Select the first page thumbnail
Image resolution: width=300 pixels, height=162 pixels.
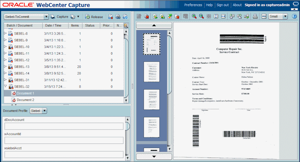[x=152, y=44]
